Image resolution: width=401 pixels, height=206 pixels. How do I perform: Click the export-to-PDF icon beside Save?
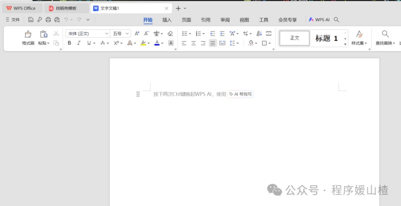[39, 20]
